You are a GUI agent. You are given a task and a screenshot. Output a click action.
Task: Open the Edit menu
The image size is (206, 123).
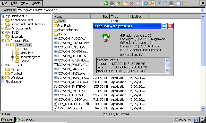click(14, 3)
